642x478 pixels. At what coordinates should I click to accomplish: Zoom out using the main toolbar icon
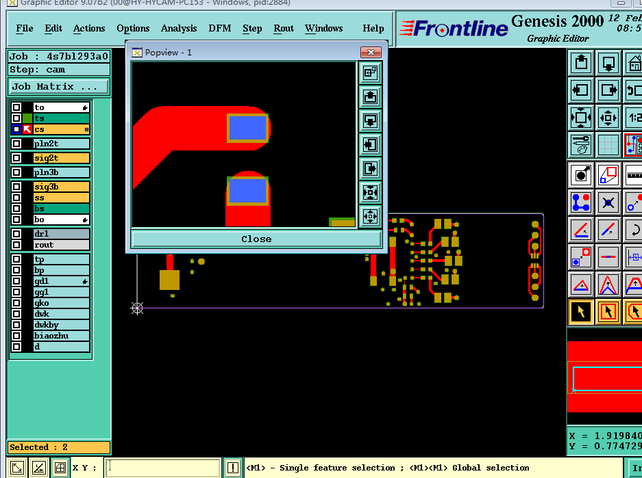608,118
